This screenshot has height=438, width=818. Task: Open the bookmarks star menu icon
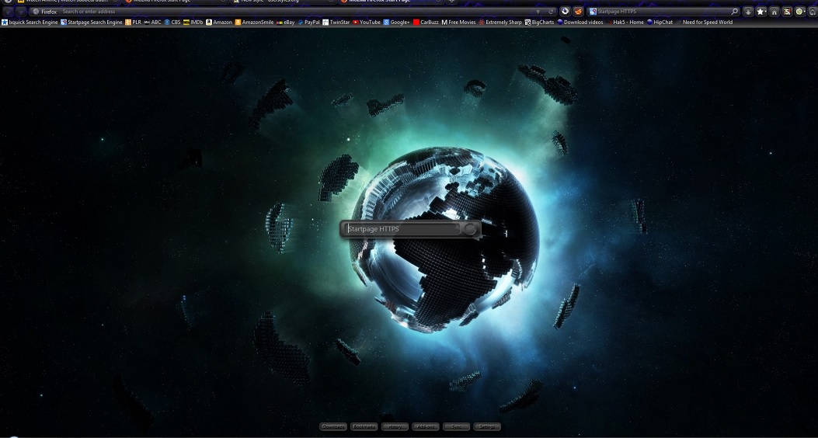(x=761, y=12)
